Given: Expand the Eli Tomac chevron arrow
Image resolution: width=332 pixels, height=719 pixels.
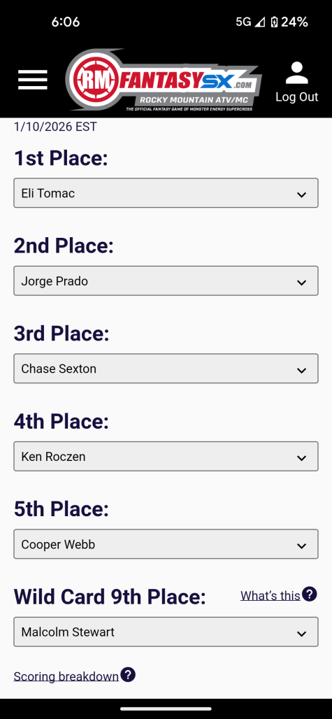Looking at the screenshot, I should 301,194.
